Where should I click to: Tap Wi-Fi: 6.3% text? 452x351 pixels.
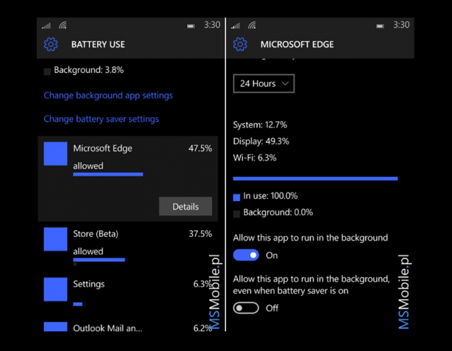pos(255,157)
